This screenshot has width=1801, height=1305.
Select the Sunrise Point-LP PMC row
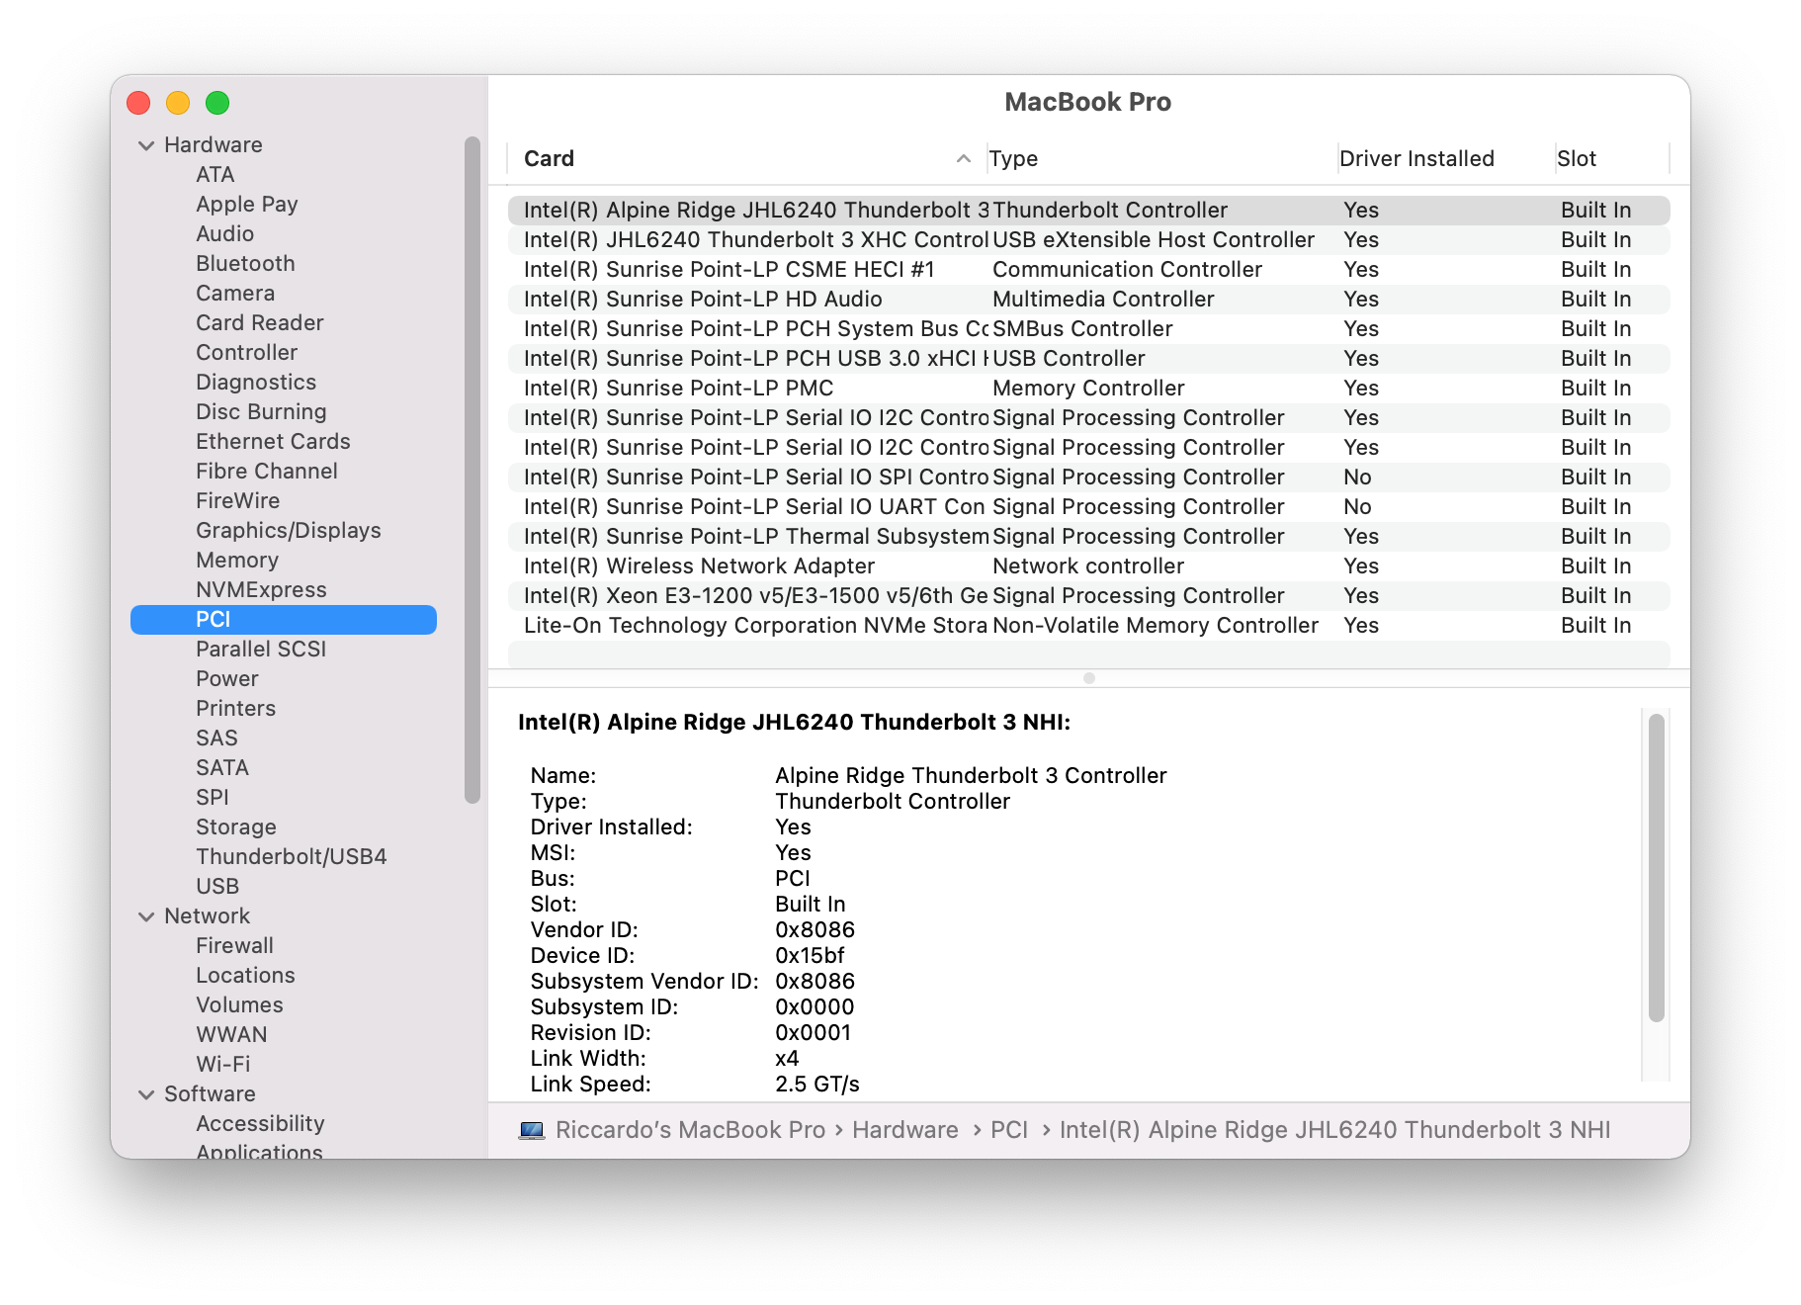pyautogui.click(x=1088, y=389)
